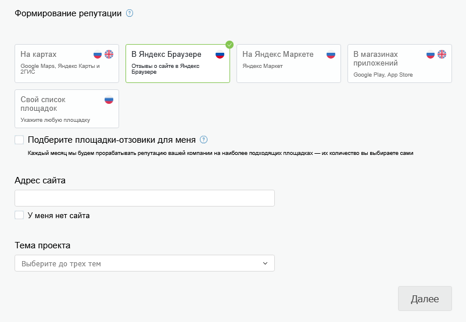Screen dimensions: 466x322
Task: Click help icon beside Подберите площадки-отзовики
Action: click(x=203, y=140)
